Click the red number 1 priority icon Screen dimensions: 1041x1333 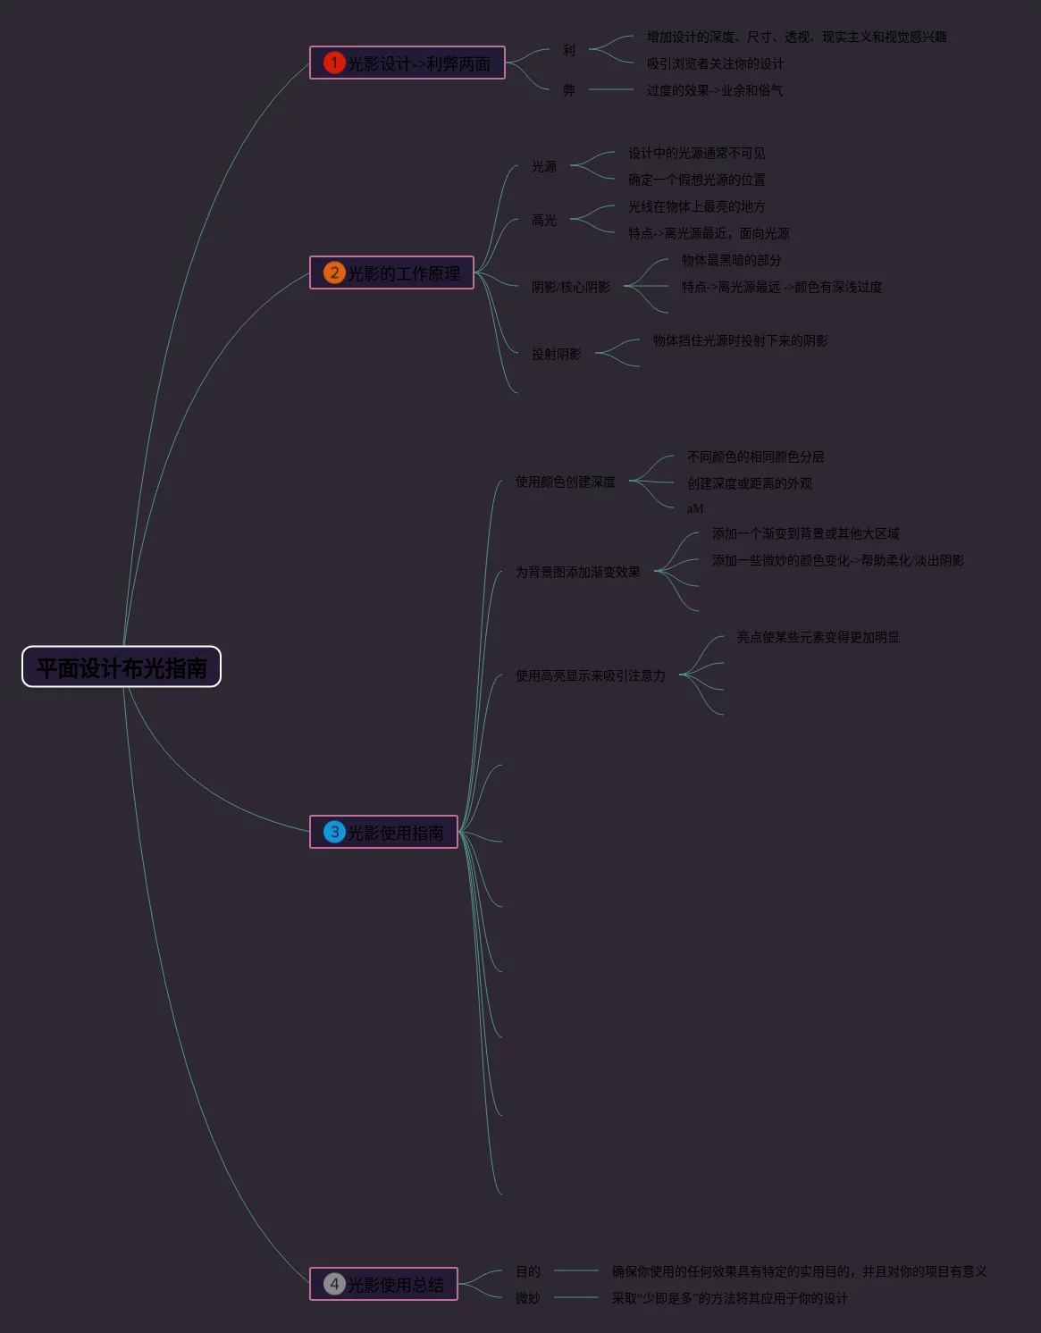[x=334, y=63]
